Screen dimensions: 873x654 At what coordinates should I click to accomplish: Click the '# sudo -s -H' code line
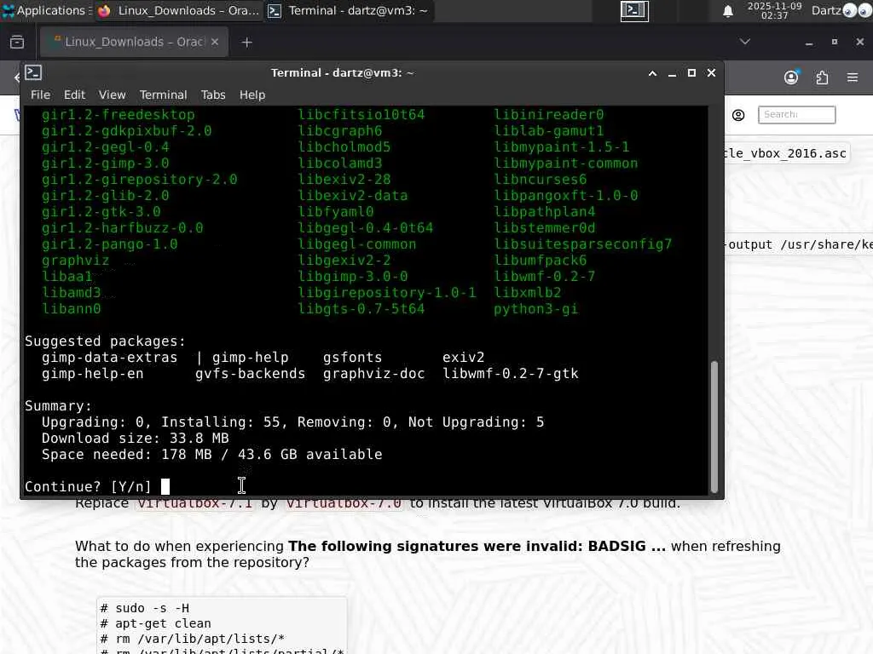pyautogui.click(x=145, y=608)
